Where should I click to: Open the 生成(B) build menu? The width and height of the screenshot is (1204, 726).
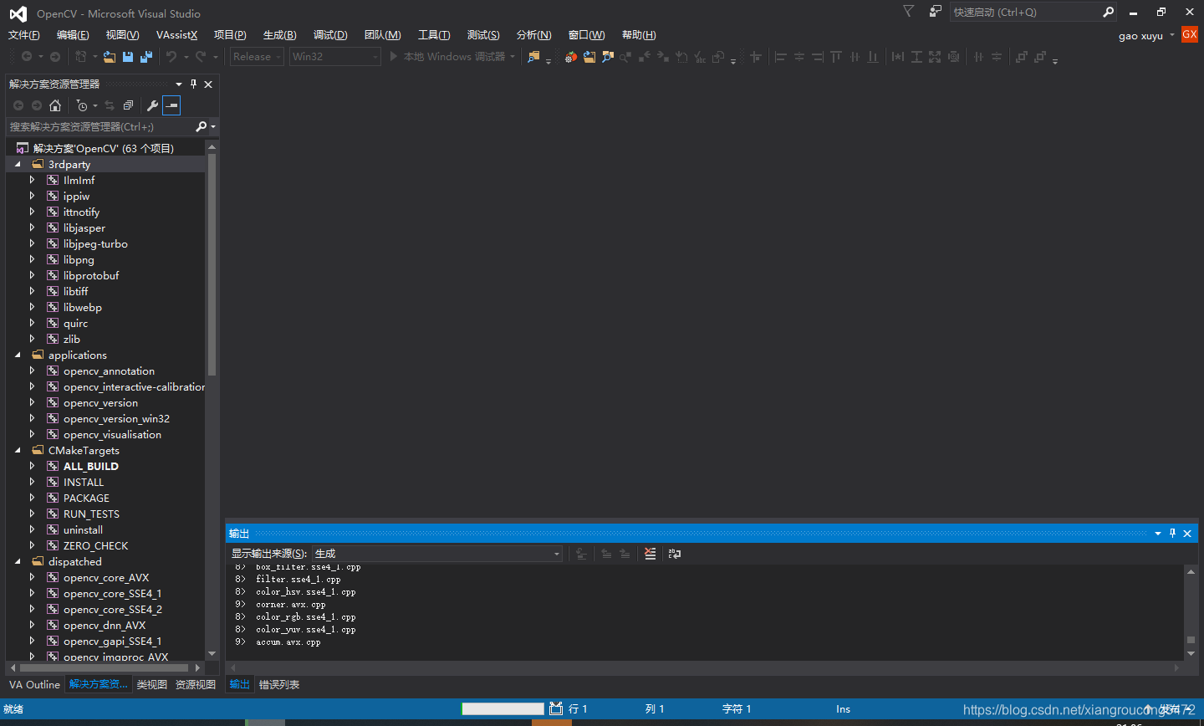pyautogui.click(x=280, y=34)
